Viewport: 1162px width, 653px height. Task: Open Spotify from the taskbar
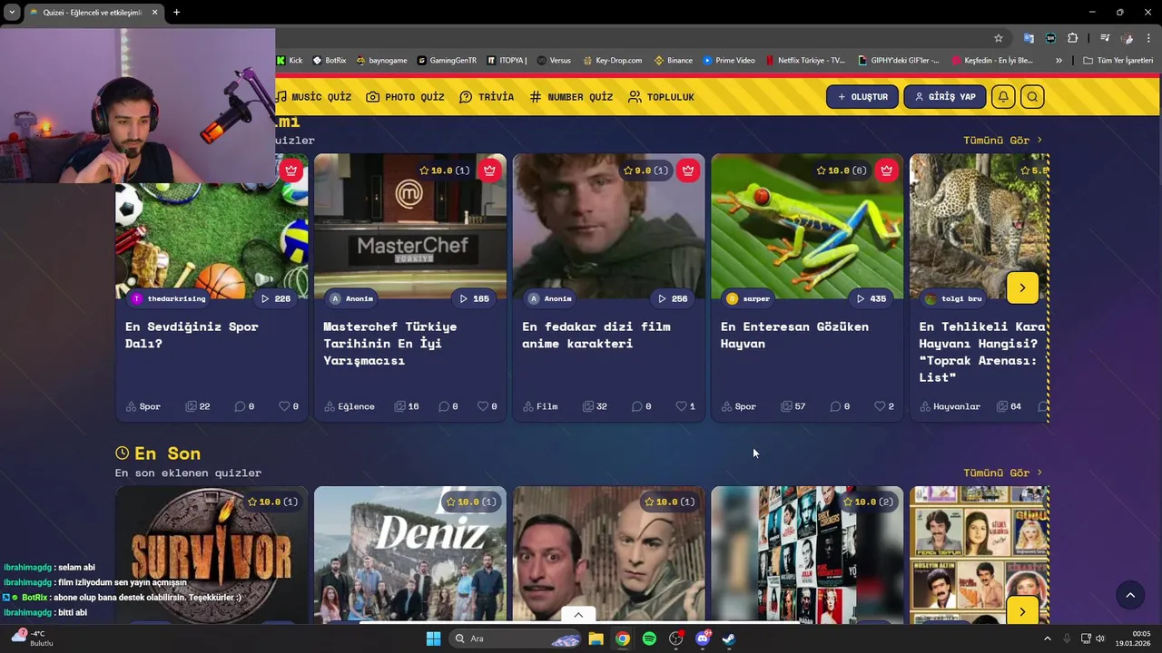649,638
